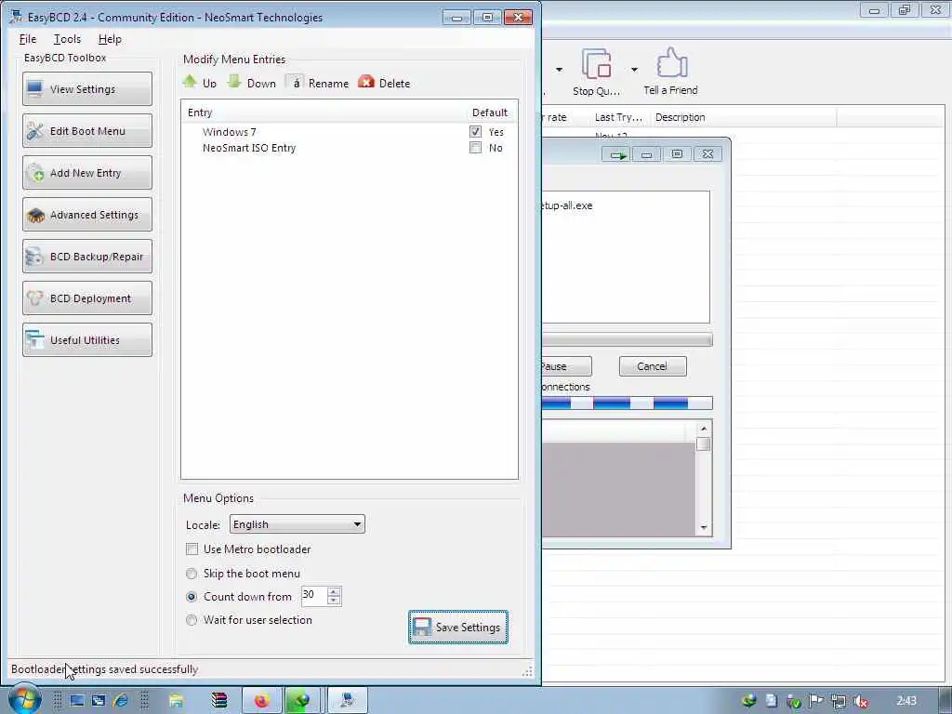Open the Locale English dropdown
This screenshot has height=714, width=952.
(x=297, y=524)
